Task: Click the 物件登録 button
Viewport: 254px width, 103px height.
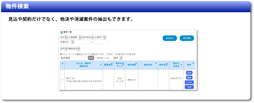Action: 187,38
